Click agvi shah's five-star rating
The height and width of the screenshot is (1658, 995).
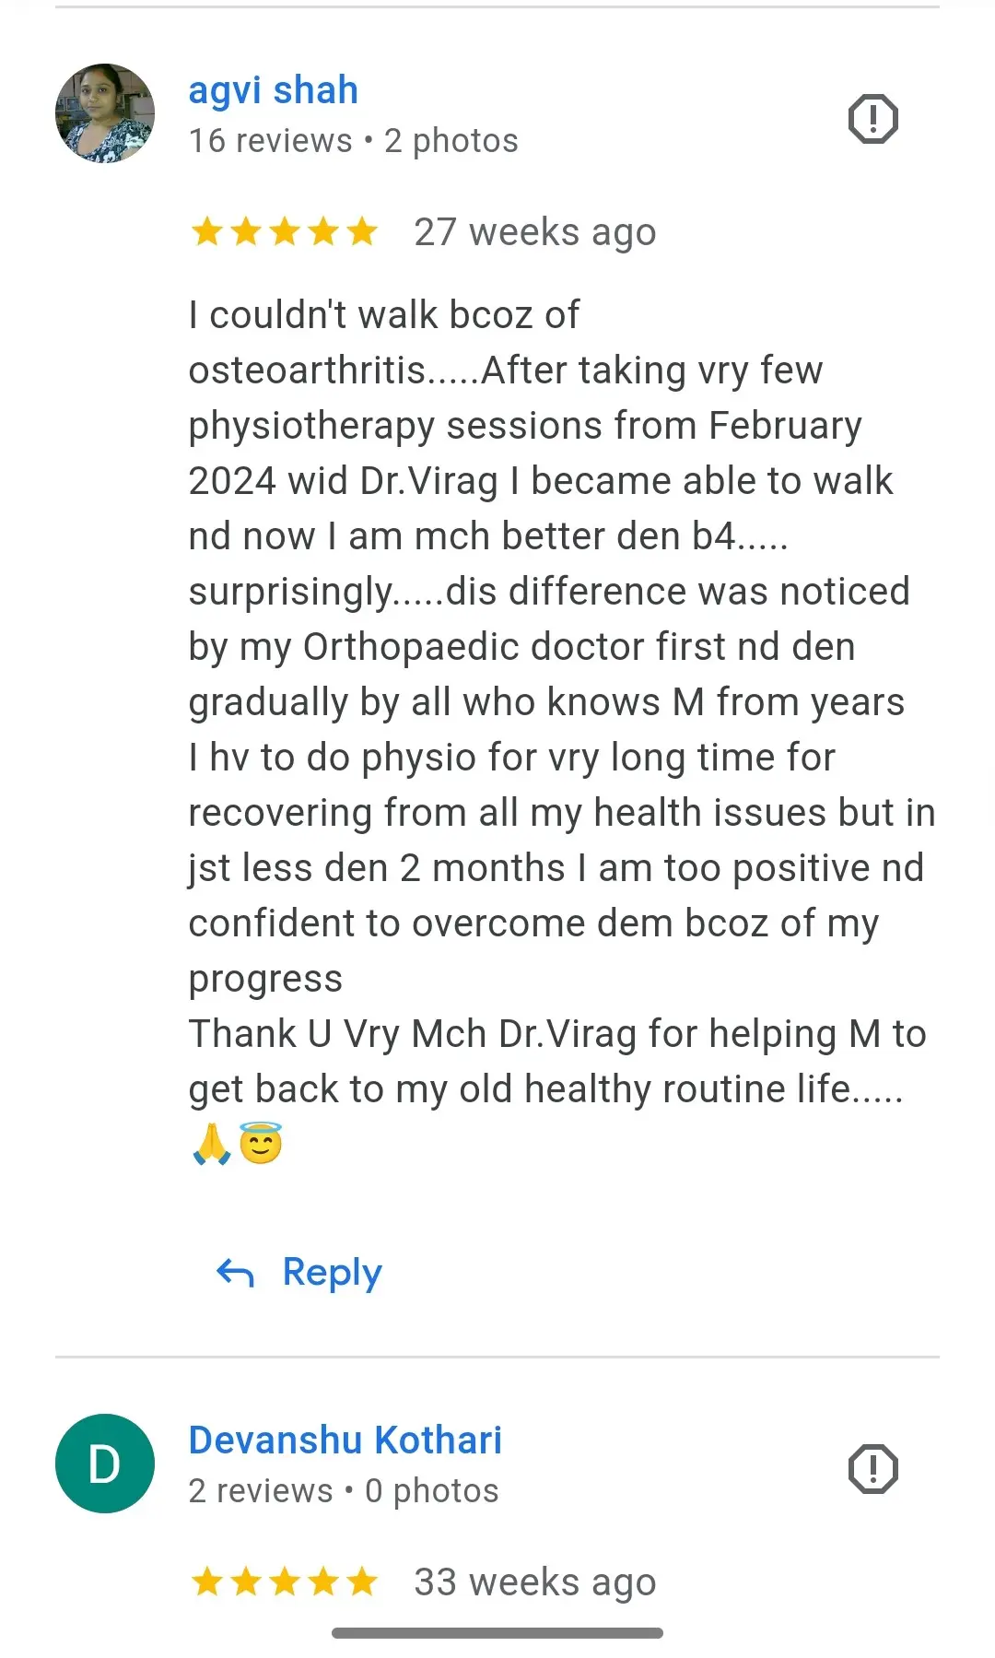[285, 232]
